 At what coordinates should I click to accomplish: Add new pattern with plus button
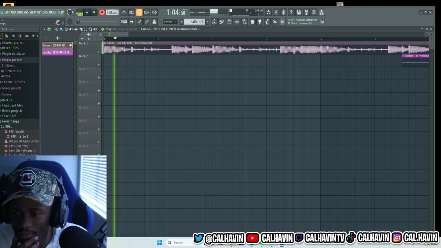click(x=207, y=22)
